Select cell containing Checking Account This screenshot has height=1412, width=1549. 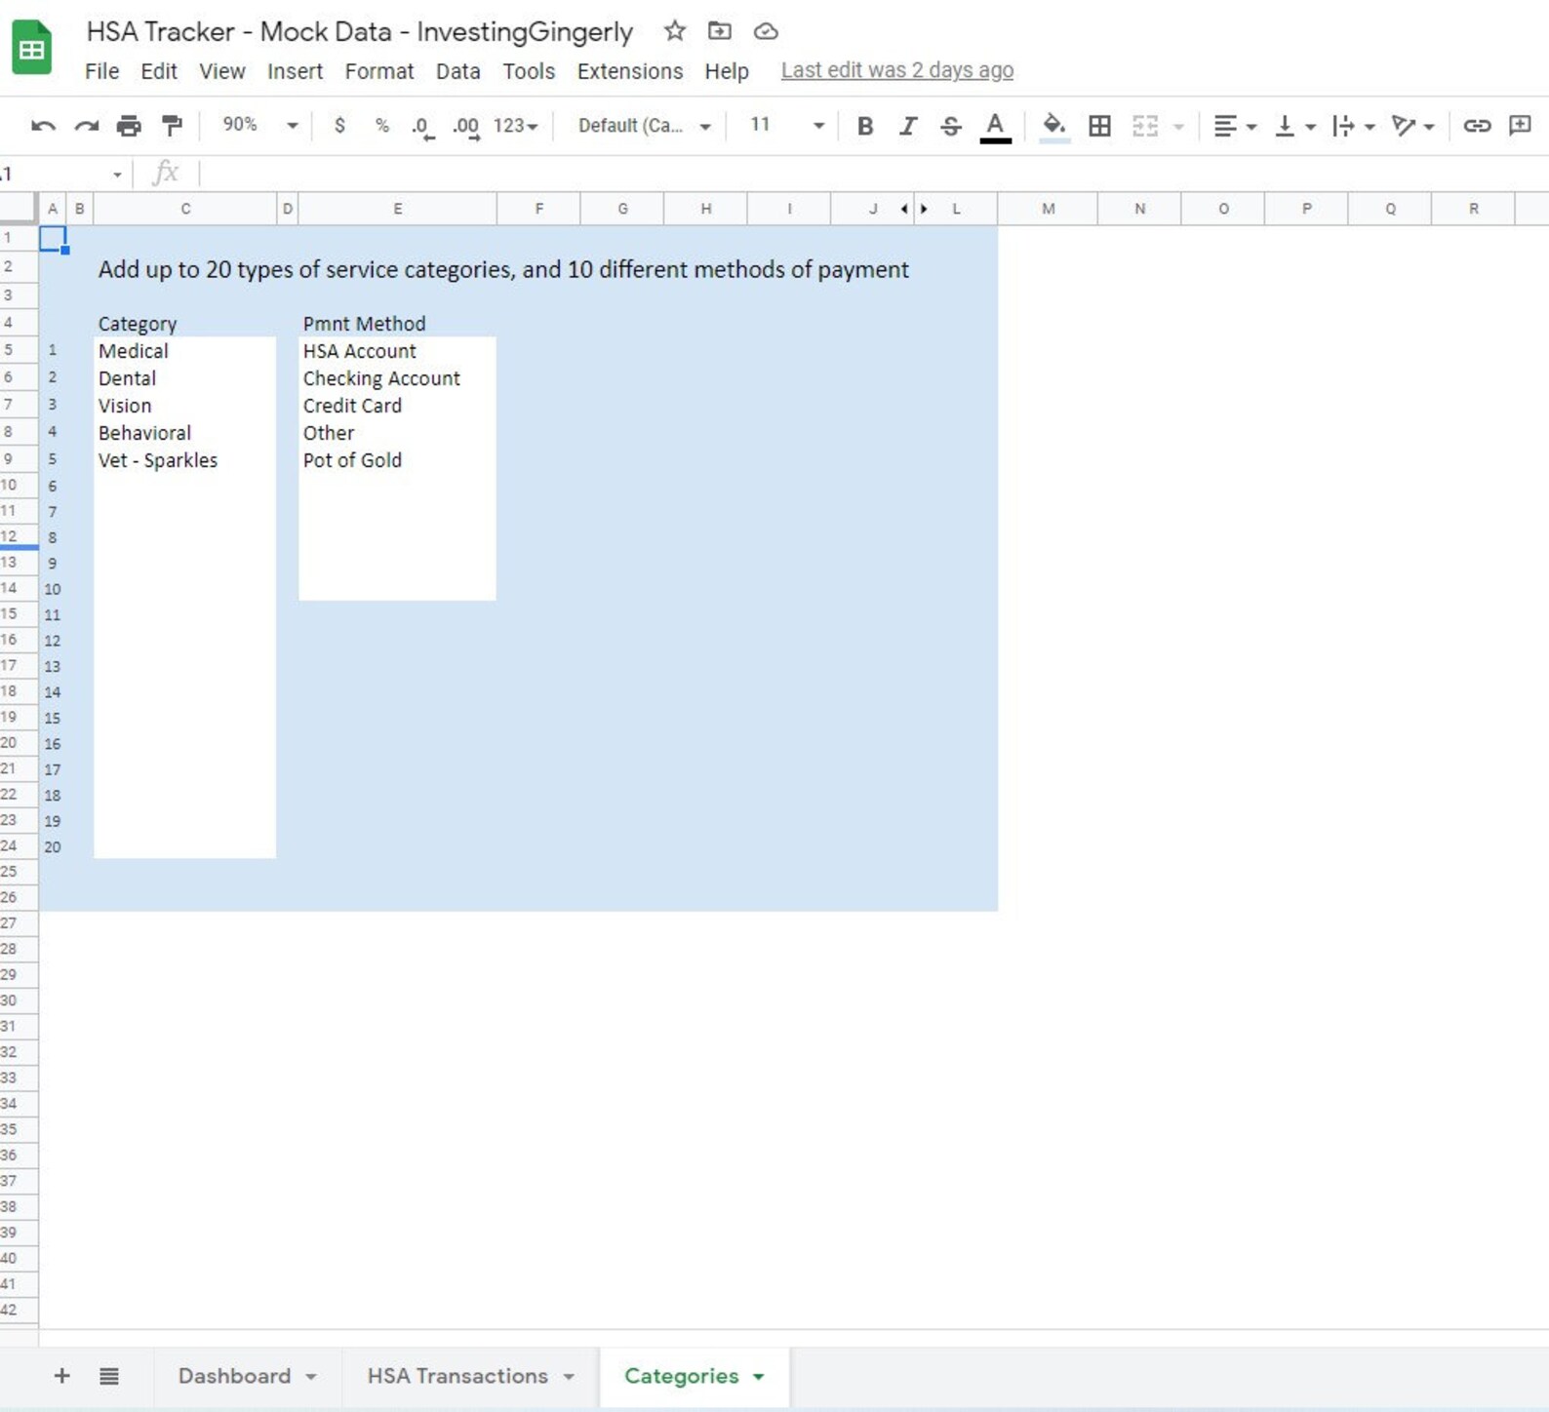point(397,378)
